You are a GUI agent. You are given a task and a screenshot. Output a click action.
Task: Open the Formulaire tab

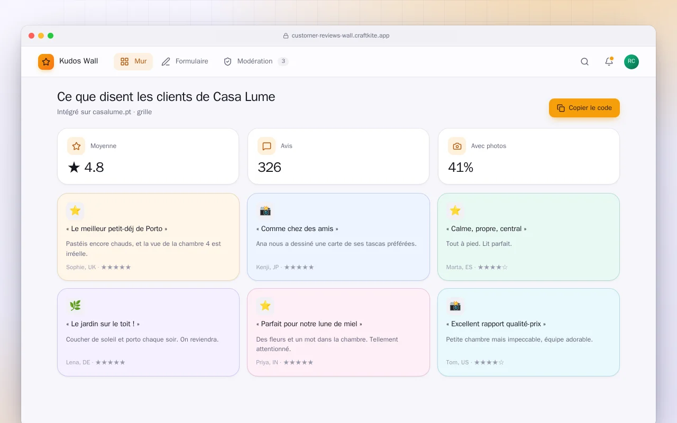[185, 61]
